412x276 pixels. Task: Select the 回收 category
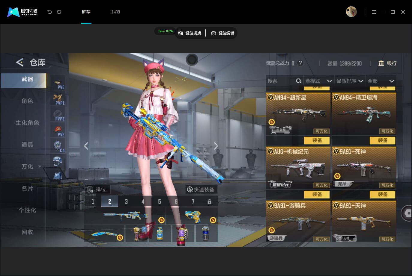point(27,232)
